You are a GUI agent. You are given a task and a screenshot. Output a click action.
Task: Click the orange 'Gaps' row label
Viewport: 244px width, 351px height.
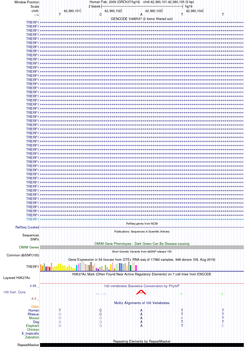tap(35, 306)
